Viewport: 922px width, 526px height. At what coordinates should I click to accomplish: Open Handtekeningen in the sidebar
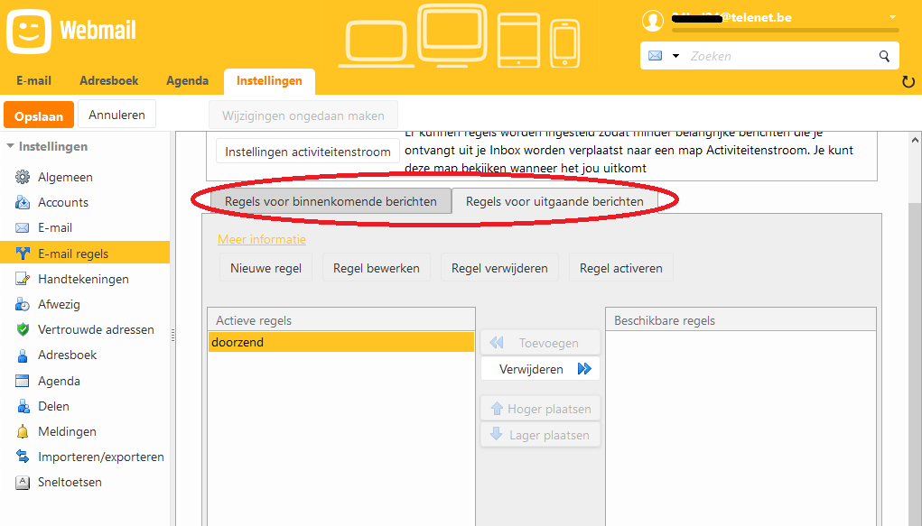83,279
